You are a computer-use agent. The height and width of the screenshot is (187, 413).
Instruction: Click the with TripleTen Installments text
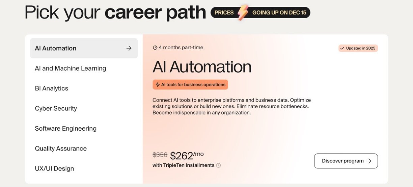(183, 165)
